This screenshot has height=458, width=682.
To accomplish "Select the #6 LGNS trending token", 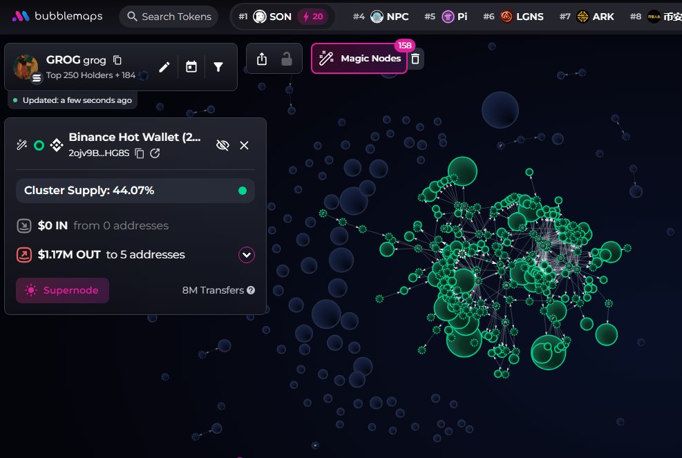I will coord(513,17).
